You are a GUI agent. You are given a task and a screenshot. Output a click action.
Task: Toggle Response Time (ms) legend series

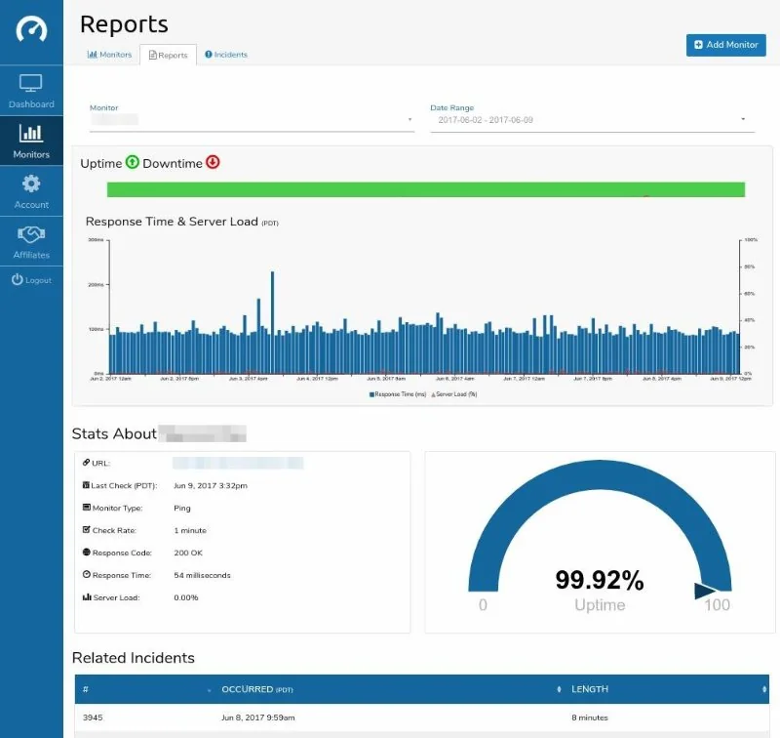pos(398,394)
